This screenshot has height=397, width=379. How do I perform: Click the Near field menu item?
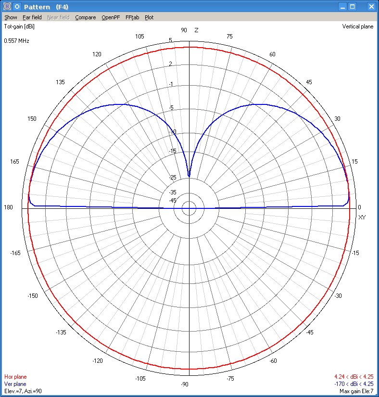58,17
